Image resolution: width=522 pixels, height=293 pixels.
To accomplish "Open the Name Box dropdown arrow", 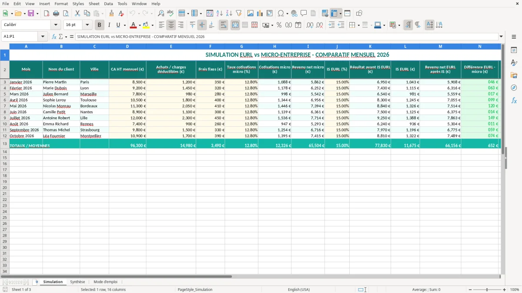I will pos(43,36).
